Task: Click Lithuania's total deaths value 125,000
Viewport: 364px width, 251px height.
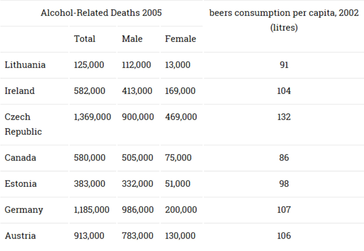Action: [x=89, y=65]
